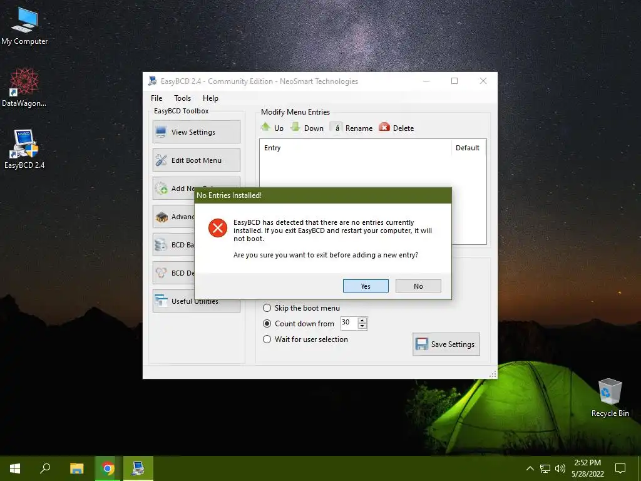
Task: Click the EasyBCD title bar app icon
Action: coord(153,81)
